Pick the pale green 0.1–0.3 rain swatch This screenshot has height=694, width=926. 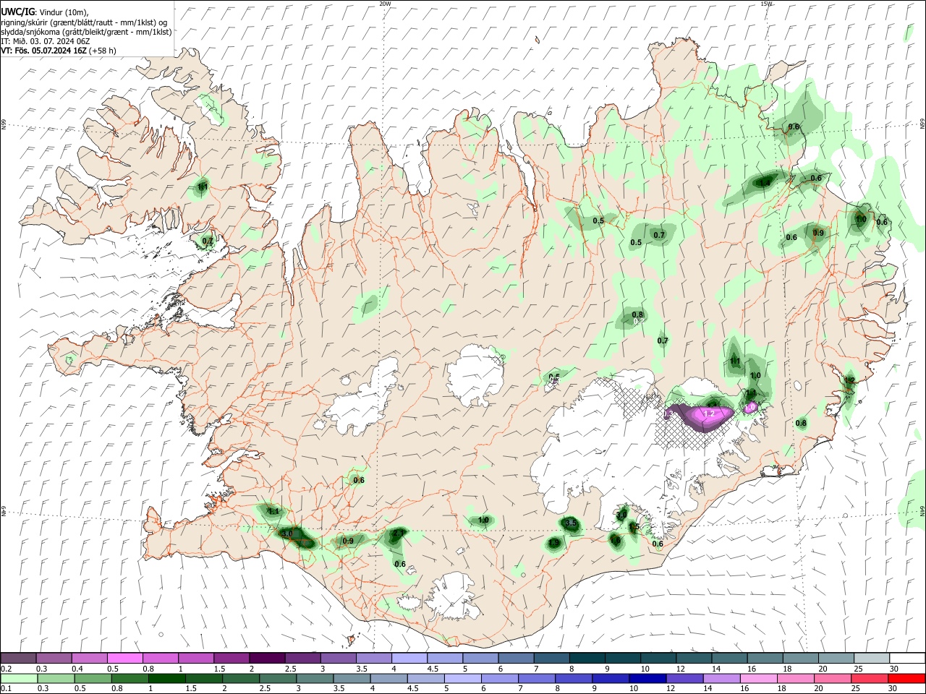pyautogui.click(x=18, y=678)
